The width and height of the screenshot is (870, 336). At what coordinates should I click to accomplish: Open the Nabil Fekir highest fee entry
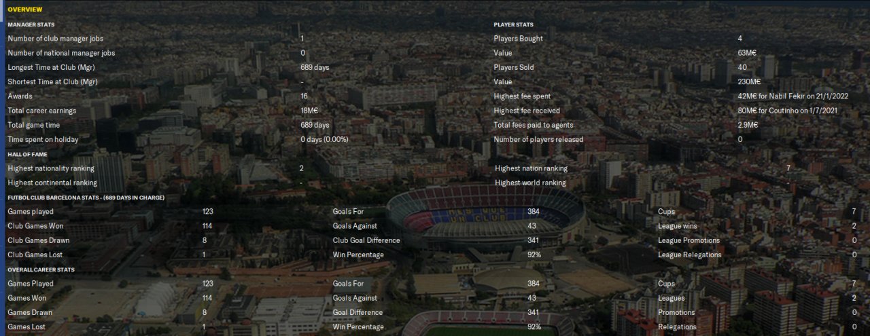tap(793, 96)
